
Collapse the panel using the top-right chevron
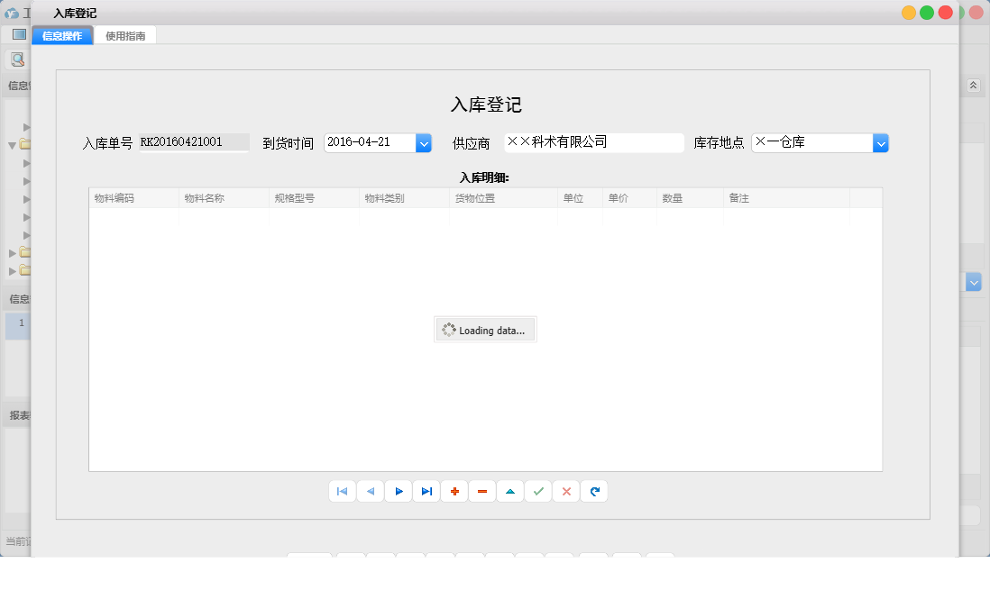(973, 85)
